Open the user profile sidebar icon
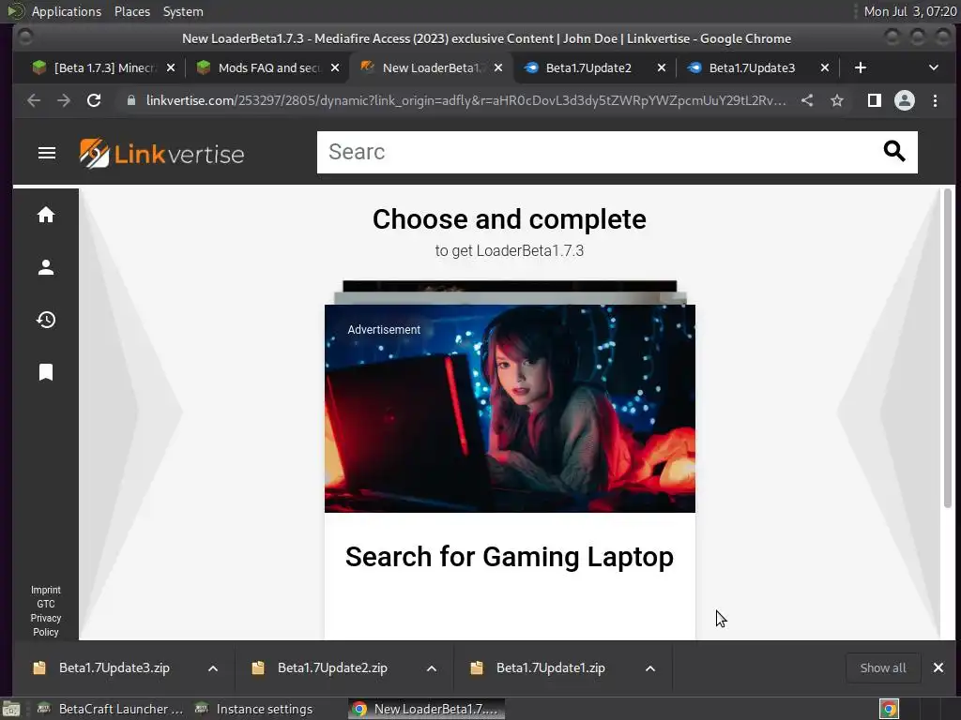Viewport: 961px width, 720px height. (46, 267)
